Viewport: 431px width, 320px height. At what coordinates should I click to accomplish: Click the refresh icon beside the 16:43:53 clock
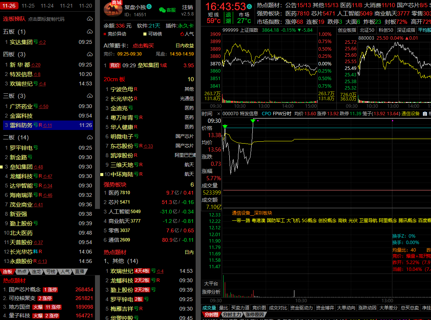249,6
